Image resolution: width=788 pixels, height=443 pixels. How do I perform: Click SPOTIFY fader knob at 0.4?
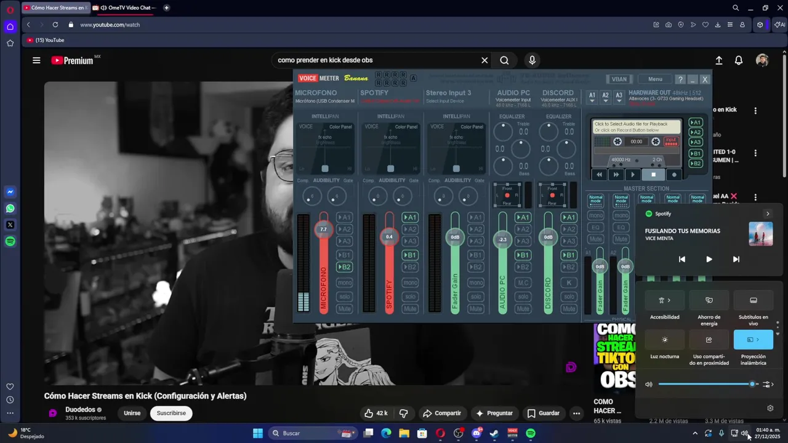tap(388, 236)
